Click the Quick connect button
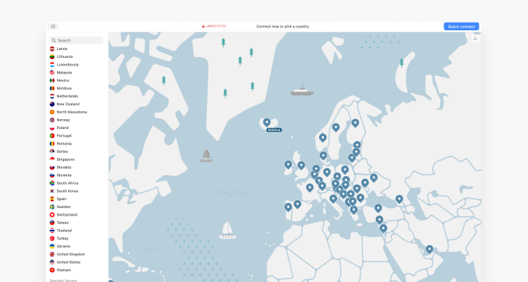528x282 pixels. (461, 26)
